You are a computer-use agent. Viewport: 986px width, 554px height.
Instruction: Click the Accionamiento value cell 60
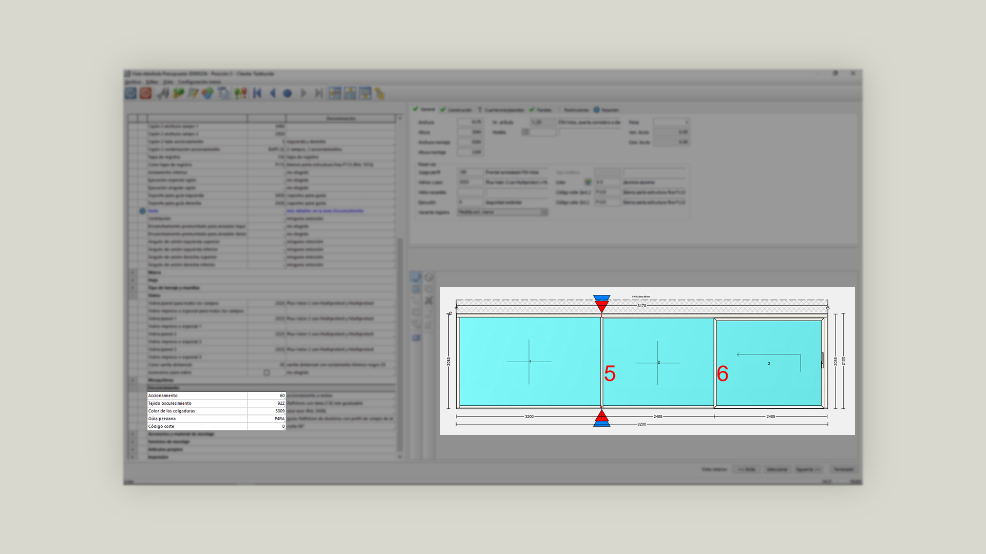(267, 395)
